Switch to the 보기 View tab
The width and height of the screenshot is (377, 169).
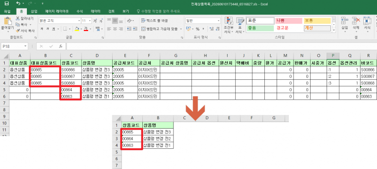coord(126,11)
